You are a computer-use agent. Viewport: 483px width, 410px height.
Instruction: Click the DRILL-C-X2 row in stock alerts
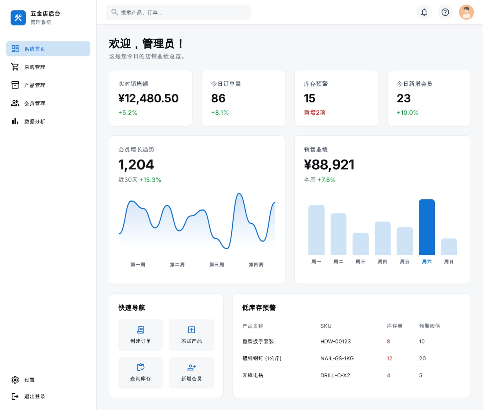coord(352,375)
